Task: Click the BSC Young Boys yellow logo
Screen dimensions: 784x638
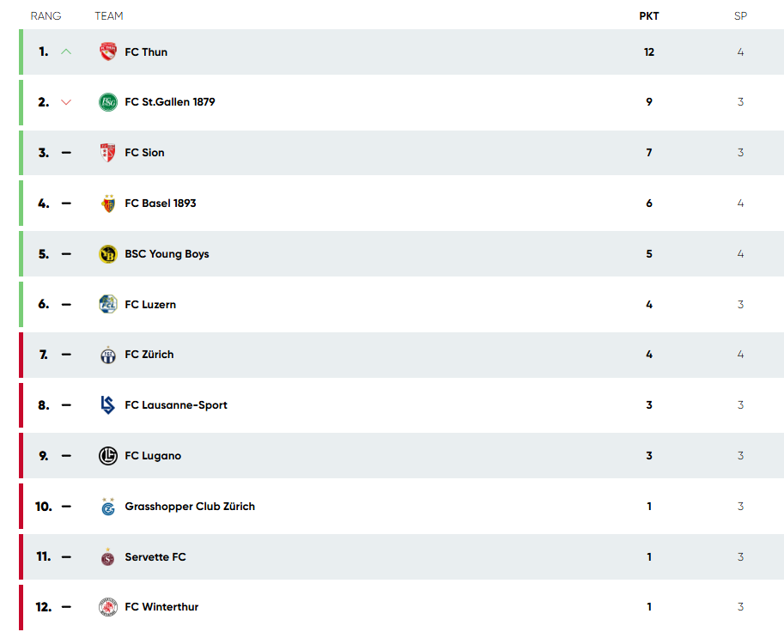Action: coord(108,254)
